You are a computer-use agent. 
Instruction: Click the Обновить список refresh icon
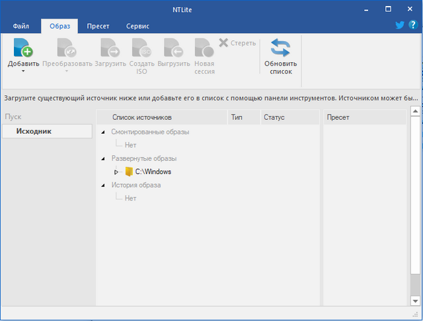click(x=280, y=48)
